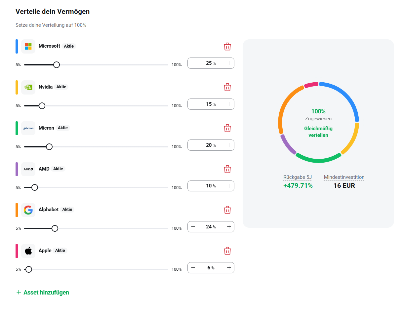Screen dimensions: 401x315
Task: Reduce Micron share using minus button
Action: point(193,145)
